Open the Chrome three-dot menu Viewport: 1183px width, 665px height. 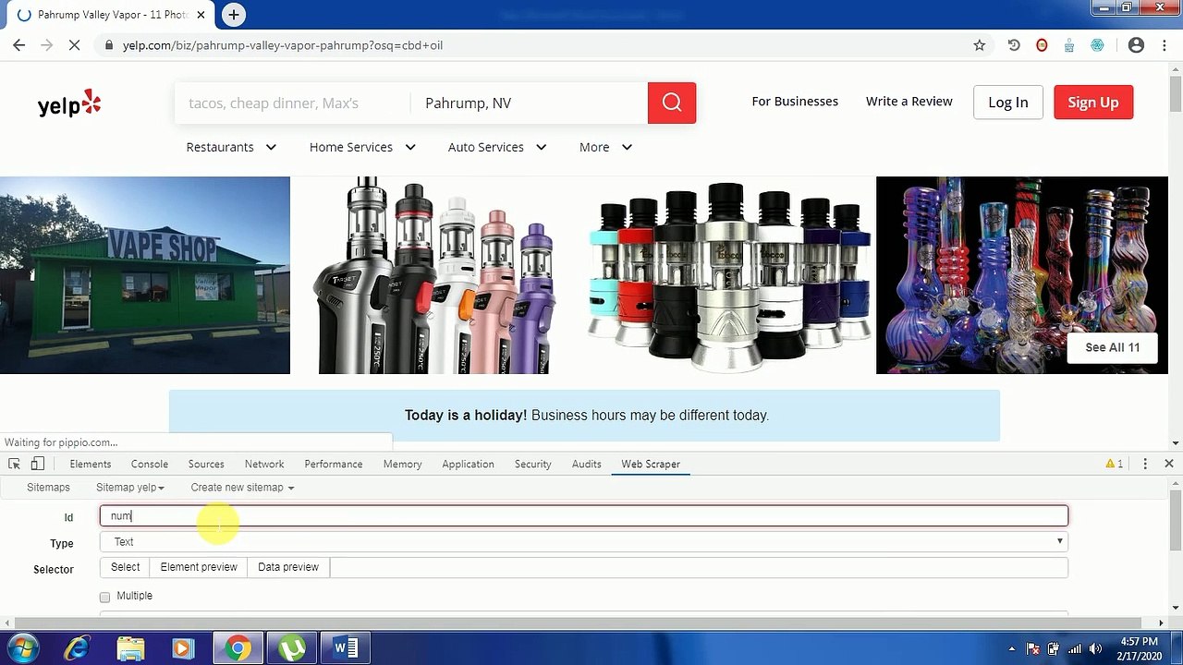(1164, 45)
